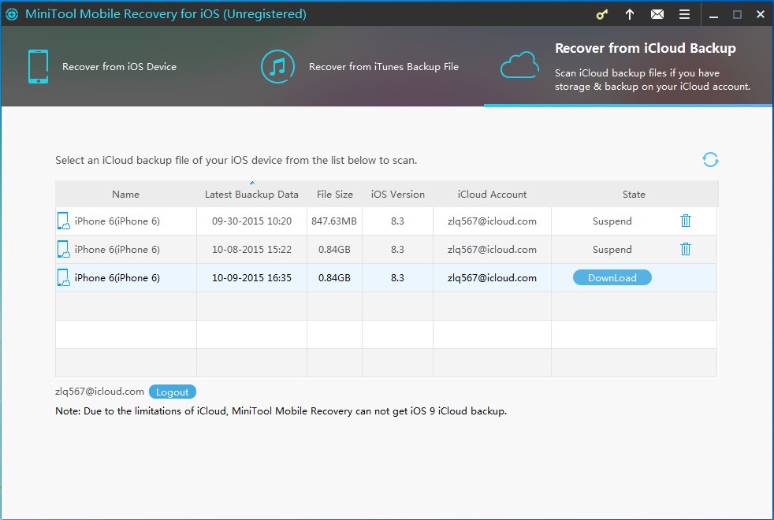Viewport: 774px width, 520px height.
Task: Click Suspend on the 10-08-2015 backup
Action: pos(612,250)
